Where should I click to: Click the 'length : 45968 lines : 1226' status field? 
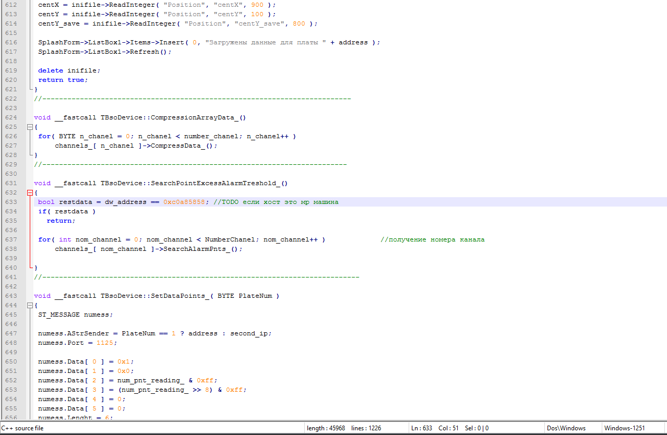pos(344,428)
